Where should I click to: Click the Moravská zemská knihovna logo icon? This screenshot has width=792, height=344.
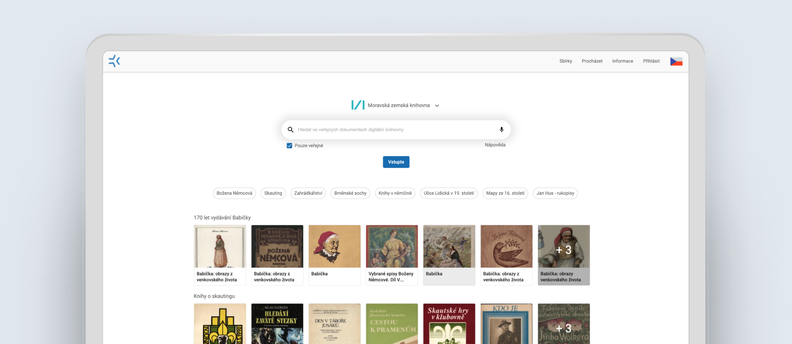coord(358,105)
